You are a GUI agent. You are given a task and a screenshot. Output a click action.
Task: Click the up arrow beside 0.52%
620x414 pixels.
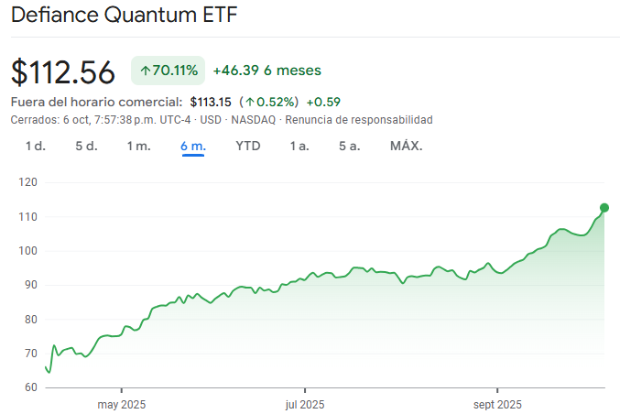(x=250, y=102)
